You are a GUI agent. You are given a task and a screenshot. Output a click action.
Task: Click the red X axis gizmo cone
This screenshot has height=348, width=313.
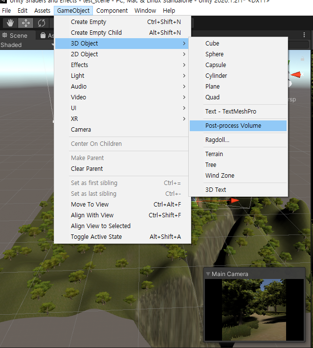296,74
